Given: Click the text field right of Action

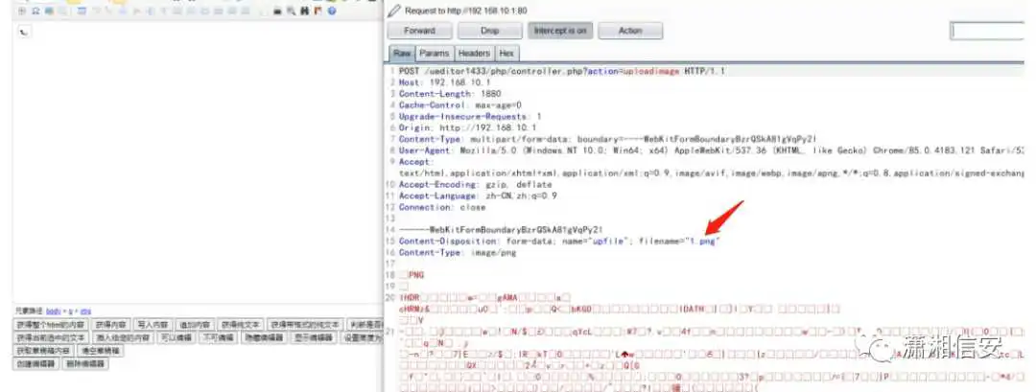Looking at the screenshot, I should [x=992, y=31].
